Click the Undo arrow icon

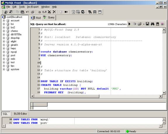(x=27, y=12)
